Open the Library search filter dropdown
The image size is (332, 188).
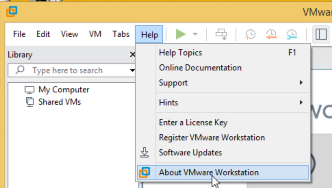tap(132, 70)
